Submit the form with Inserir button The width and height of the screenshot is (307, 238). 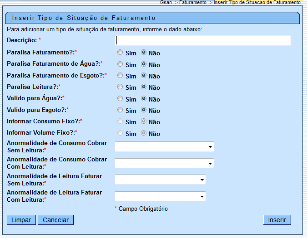[277, 220]
